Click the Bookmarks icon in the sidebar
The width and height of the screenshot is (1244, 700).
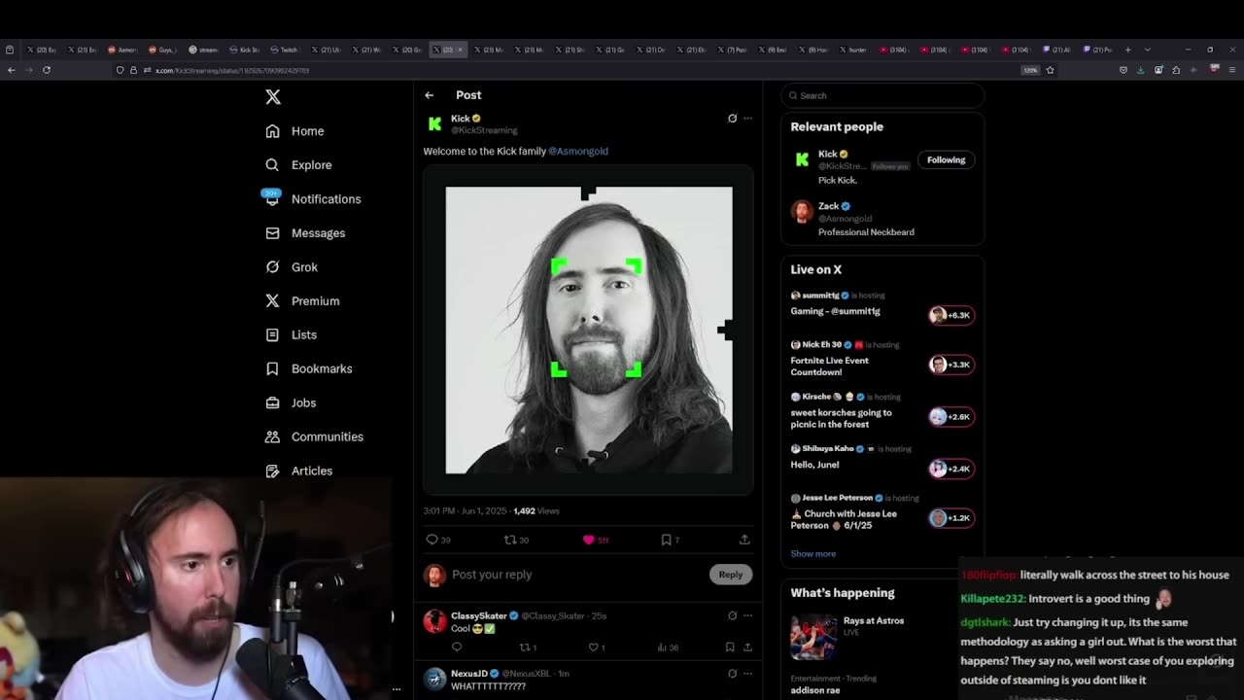[272, 368]
